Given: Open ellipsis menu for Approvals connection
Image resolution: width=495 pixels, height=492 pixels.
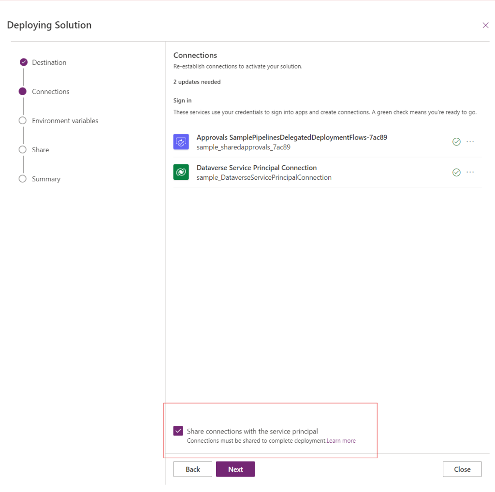Looking at the screenshot, I should coord(470,142).
